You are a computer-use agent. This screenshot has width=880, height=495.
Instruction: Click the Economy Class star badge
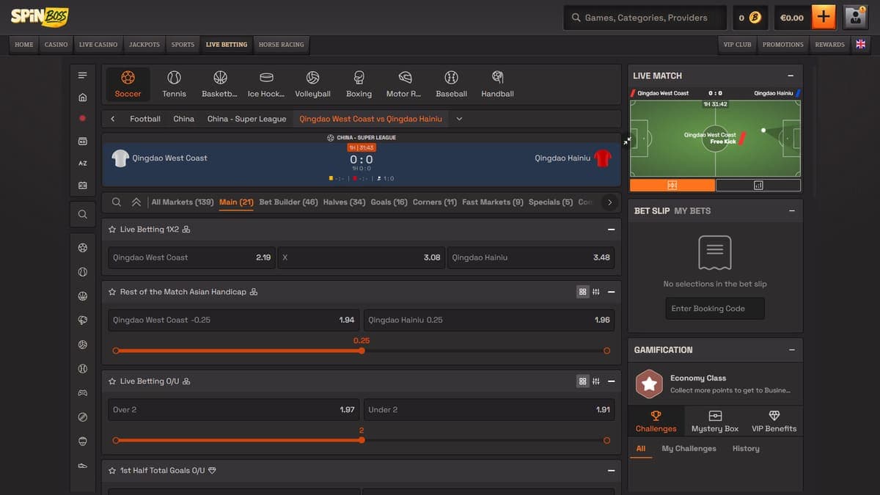coord(648,384)
